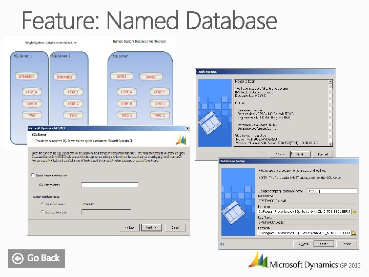Click Finish in the Confirmation window
This screenshot has width=369, height=277.
point(300,154)
